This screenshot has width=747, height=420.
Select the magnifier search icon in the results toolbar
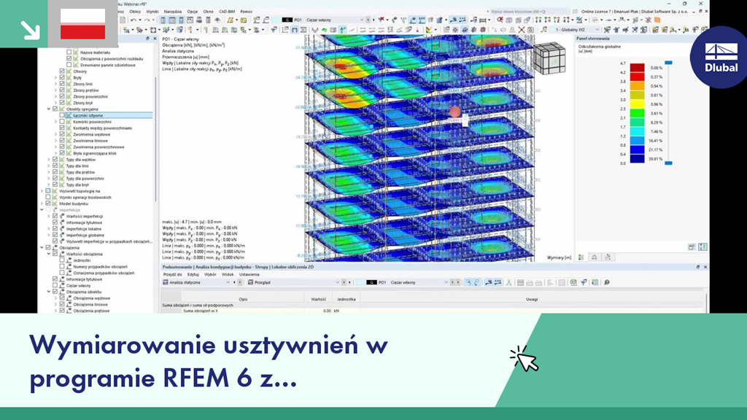[x=607, y=281]
